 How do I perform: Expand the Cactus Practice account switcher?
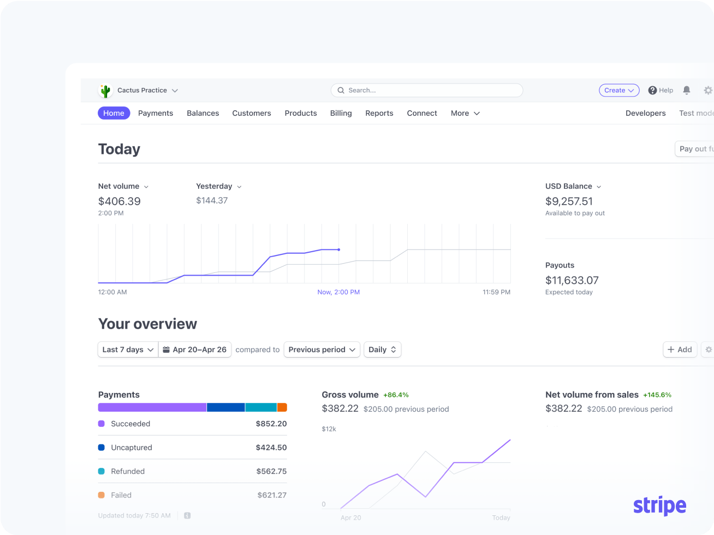point(175,91)
